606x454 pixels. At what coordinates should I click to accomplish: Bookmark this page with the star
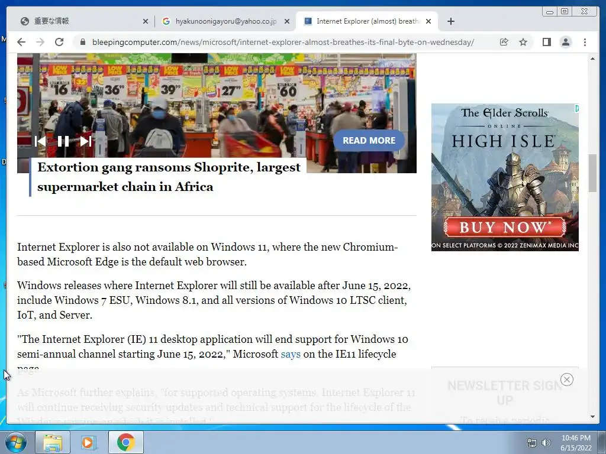523,42
